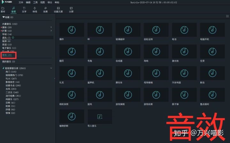Switch to the 素材 media tab
Viewport: 230px width, 143px height.
[x=3, y=10]
